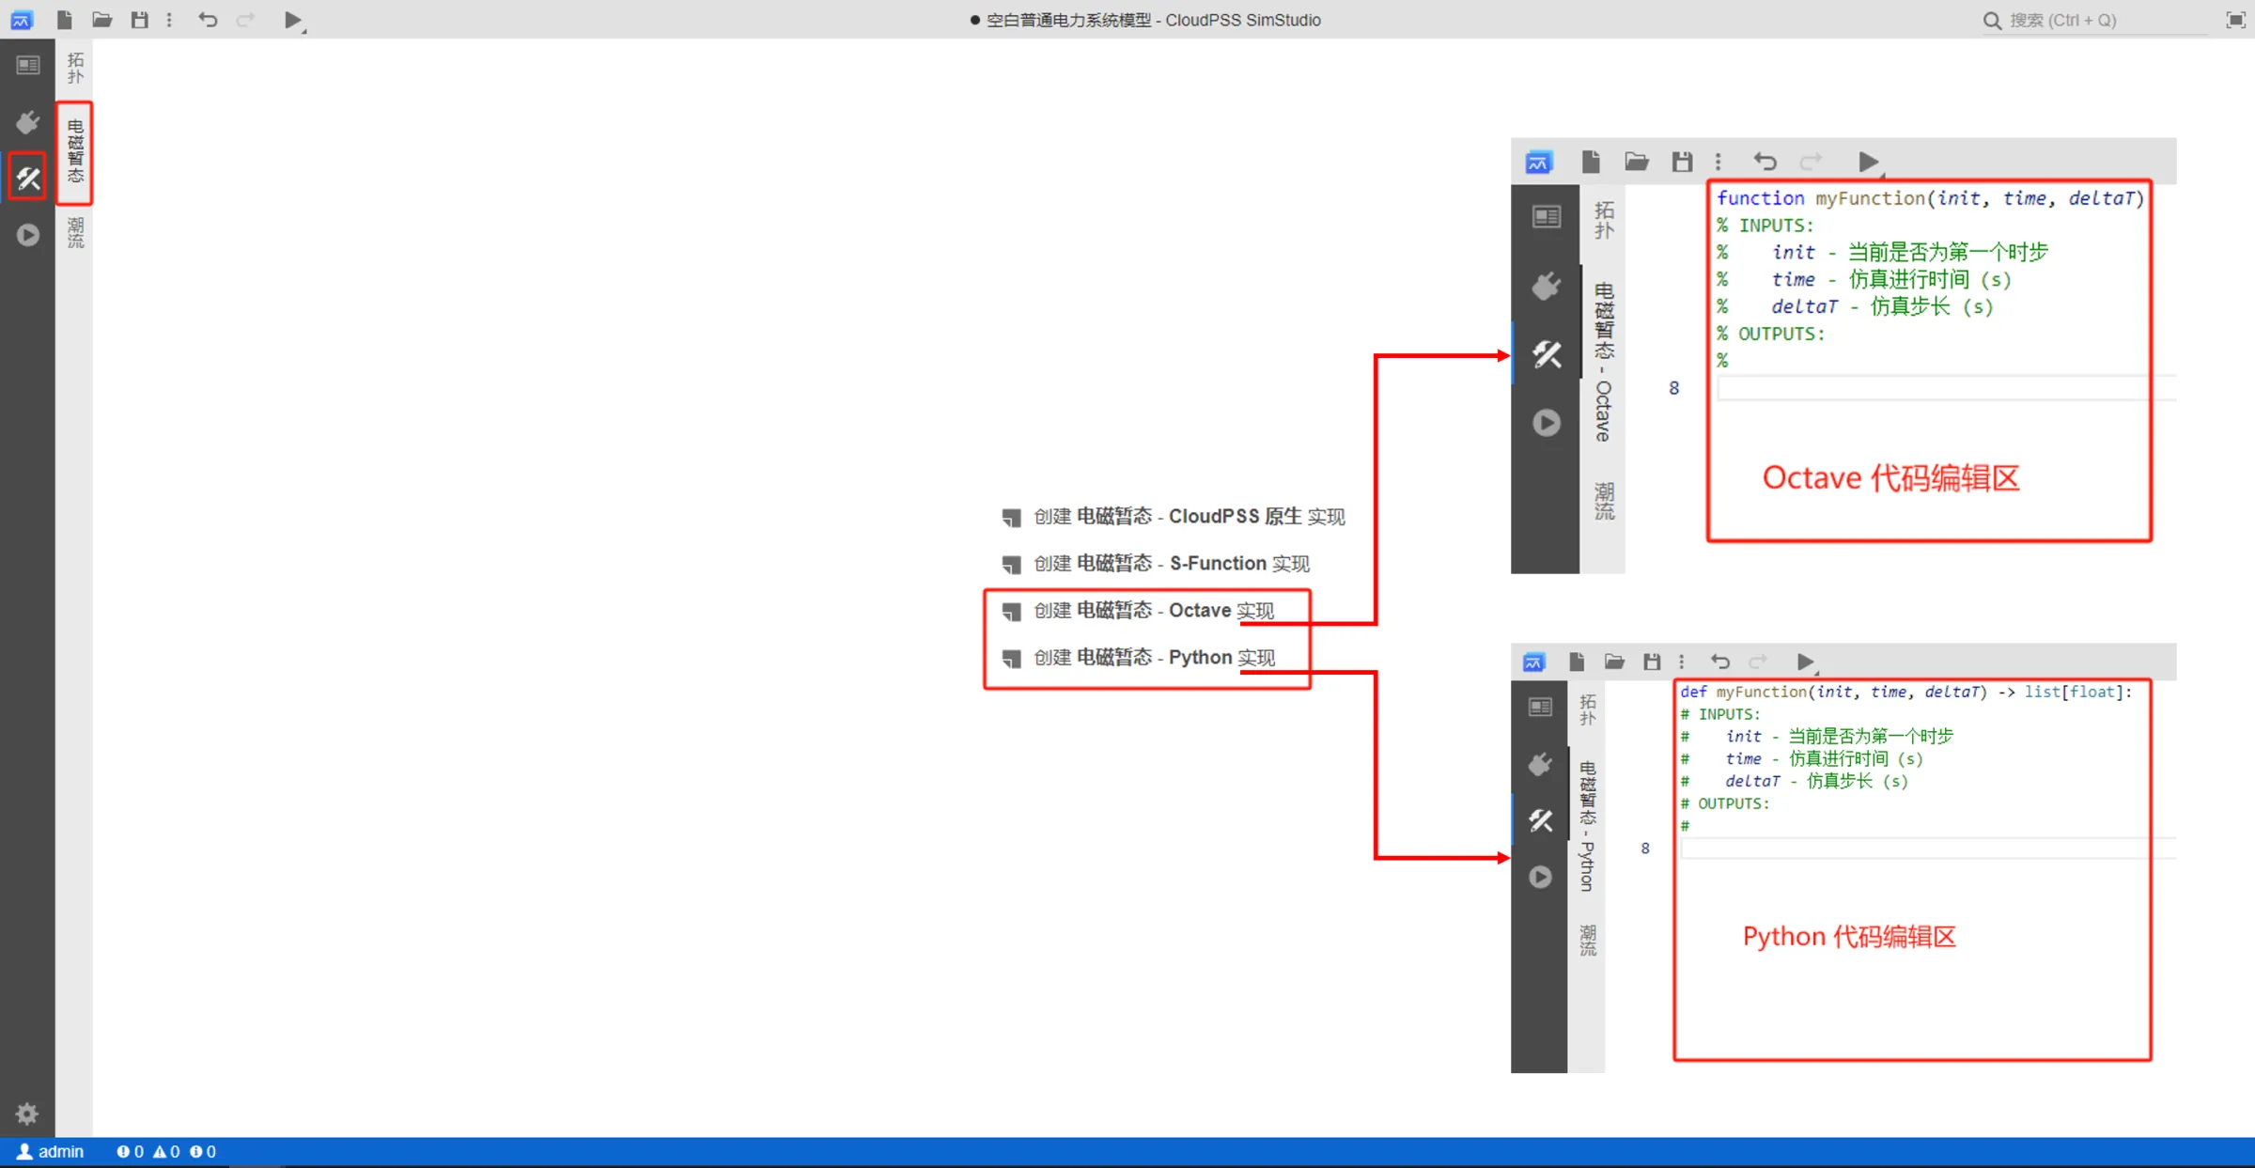Click the tools icon in the Octave inset sidebar

(1547, 354)
